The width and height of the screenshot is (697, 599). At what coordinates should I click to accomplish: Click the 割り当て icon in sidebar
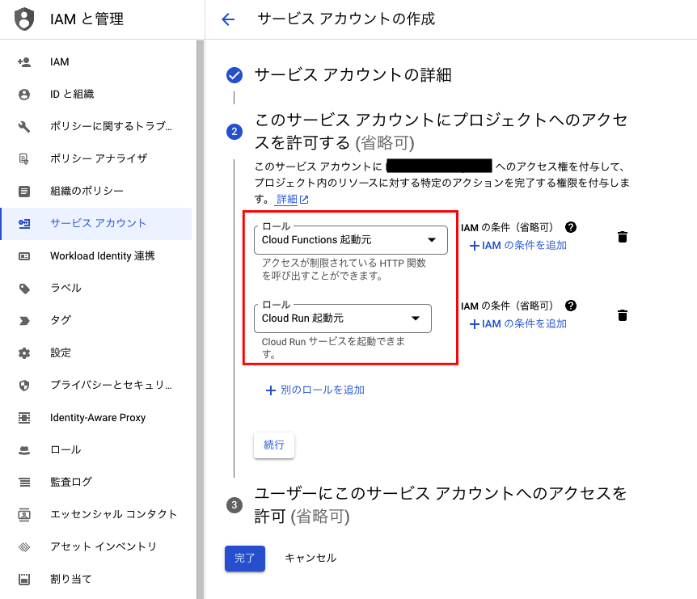(24, 579)
